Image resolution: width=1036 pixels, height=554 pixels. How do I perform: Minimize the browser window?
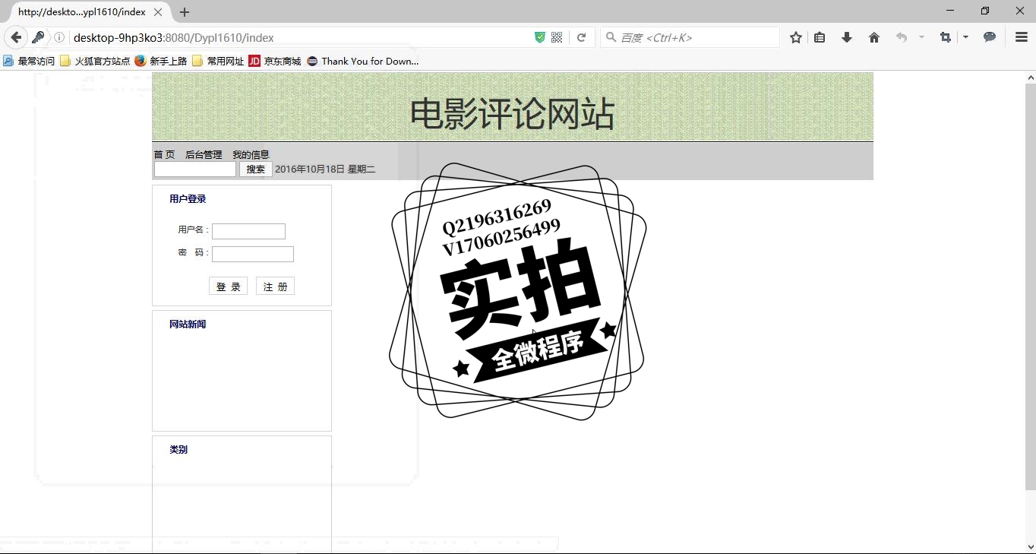pos(950,11)
